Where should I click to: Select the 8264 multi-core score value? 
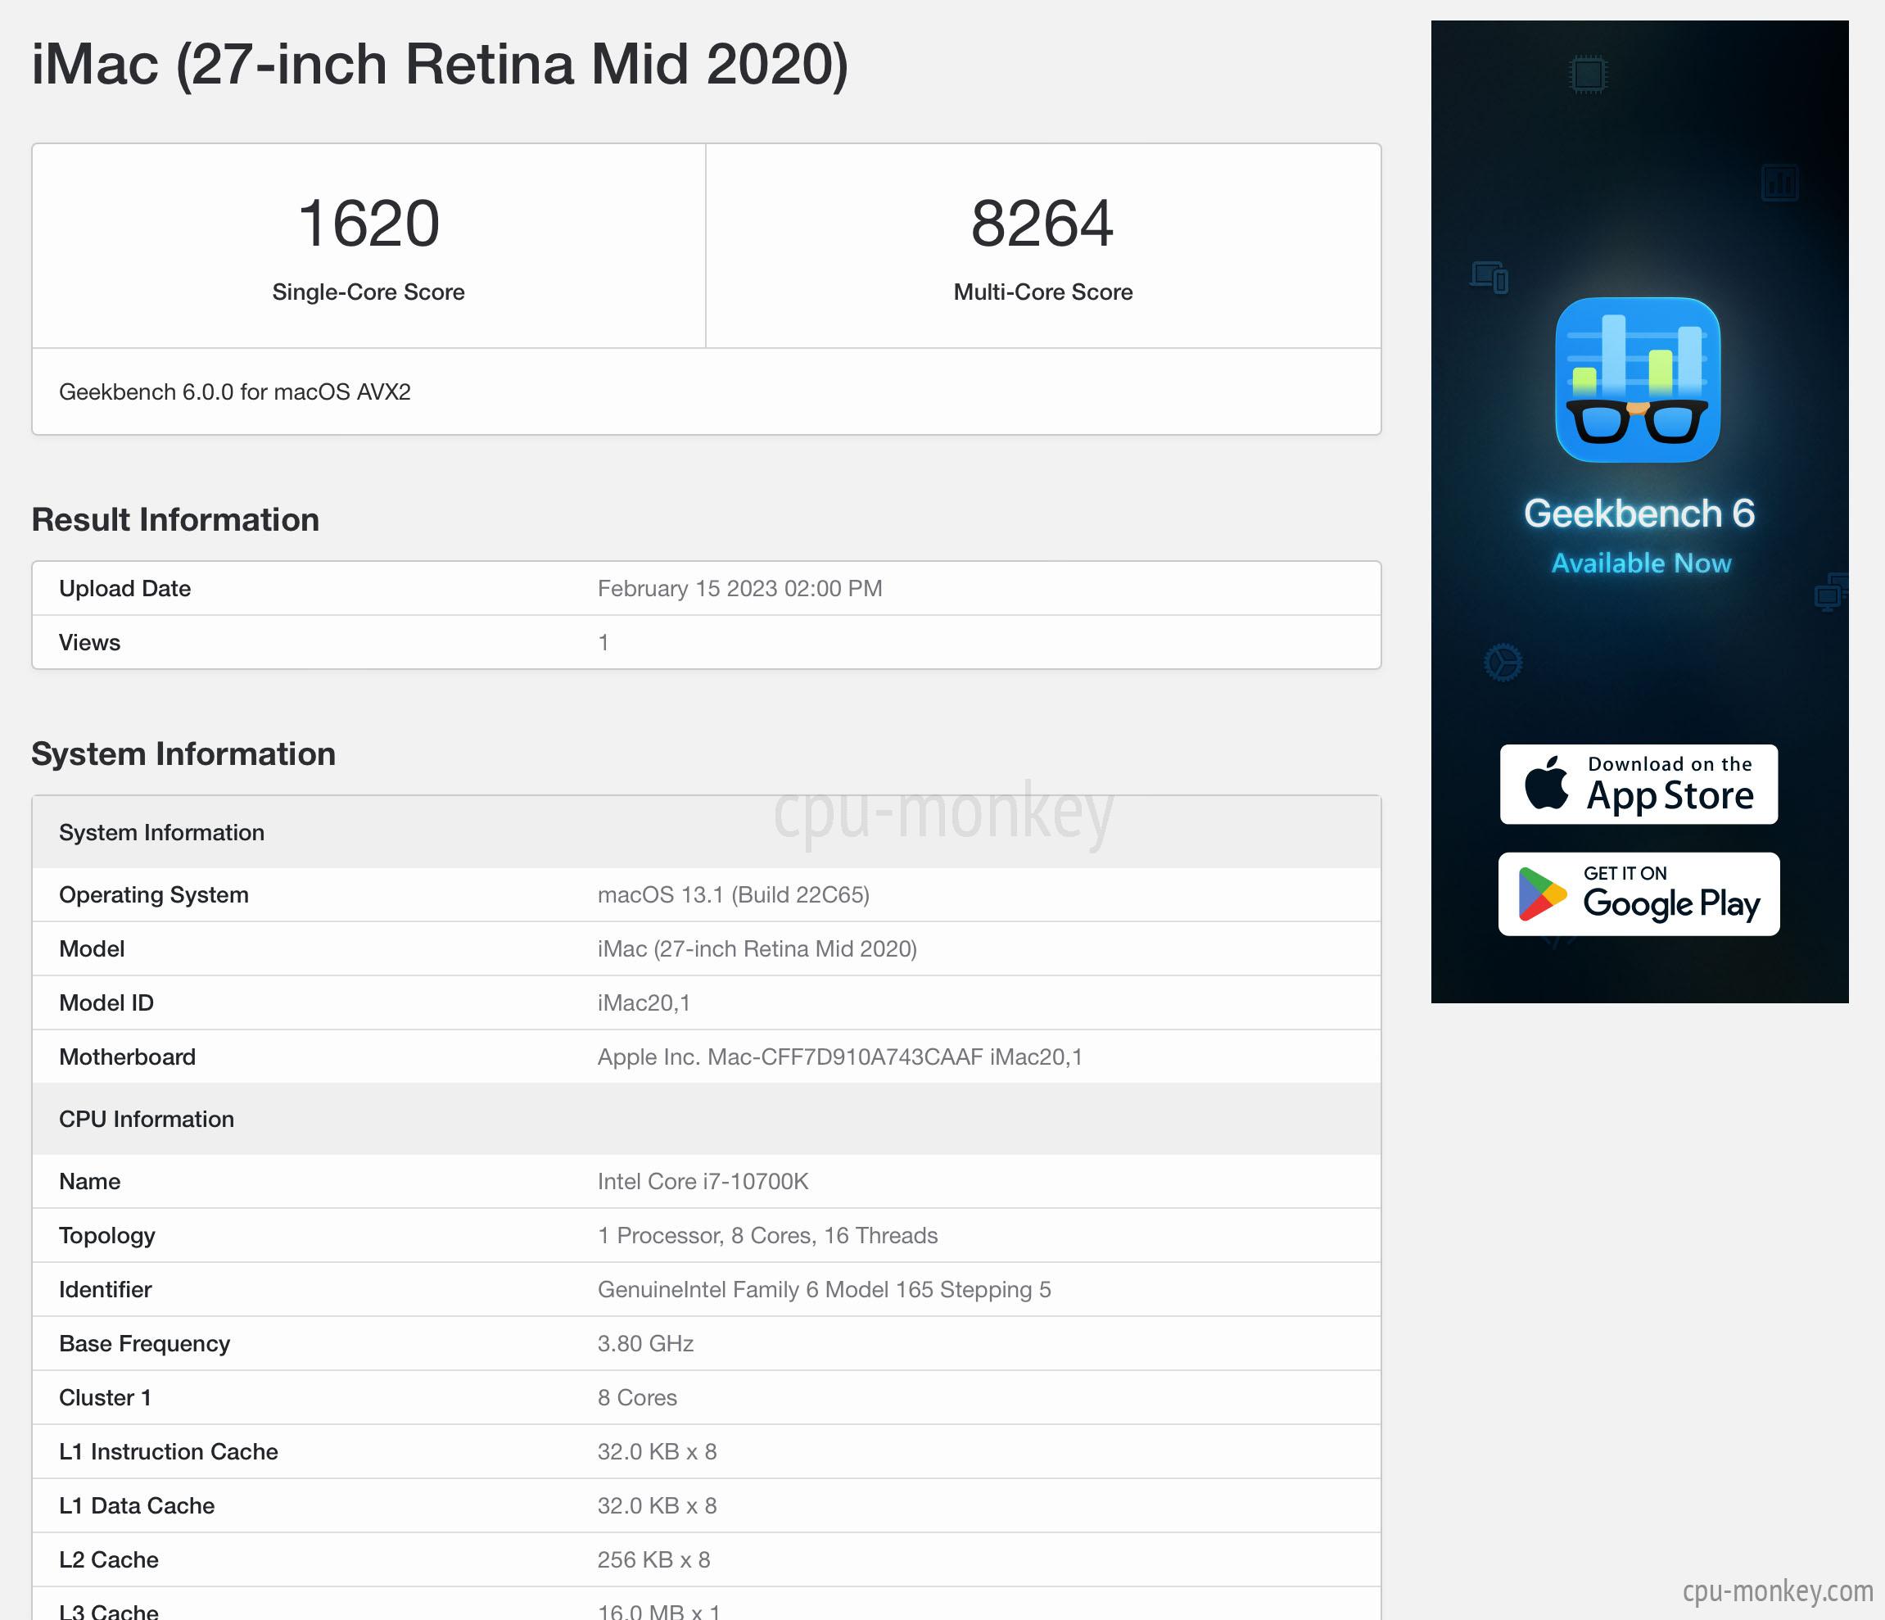click(1042, 223)
